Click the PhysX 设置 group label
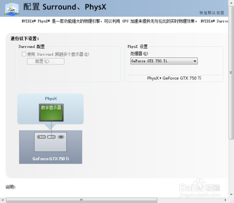The width and height of the screenshot is (234, 203). [138, 47]
